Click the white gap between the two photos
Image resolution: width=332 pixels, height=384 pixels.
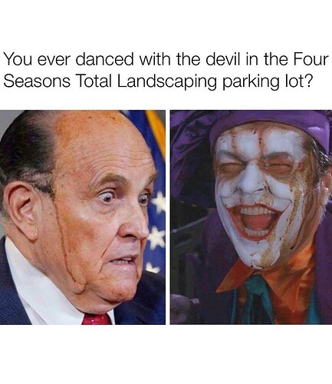pyautogui.click(x=168, y=217)
